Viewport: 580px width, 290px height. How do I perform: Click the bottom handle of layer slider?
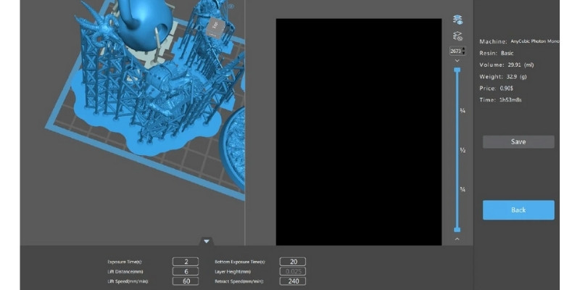pos(457,230)
